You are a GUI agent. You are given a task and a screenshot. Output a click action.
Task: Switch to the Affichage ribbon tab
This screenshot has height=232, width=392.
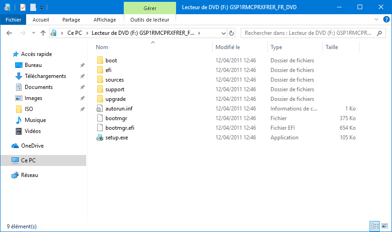tap(105, 20)
